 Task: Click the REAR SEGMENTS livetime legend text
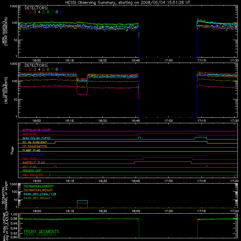coord(40,235)
